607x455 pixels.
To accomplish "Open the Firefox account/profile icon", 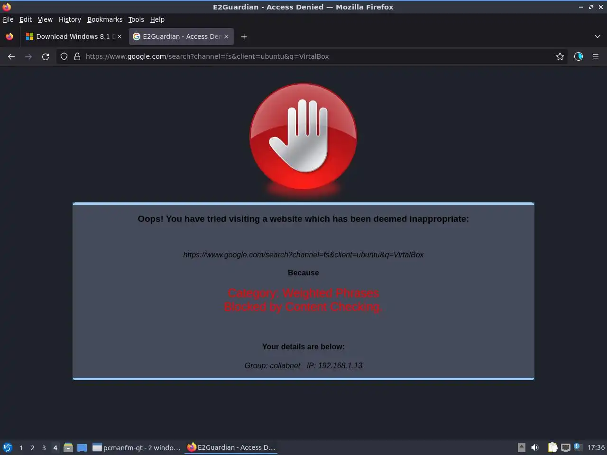I will (579, 56).
